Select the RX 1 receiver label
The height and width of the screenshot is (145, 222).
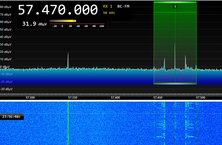point(107,6)
